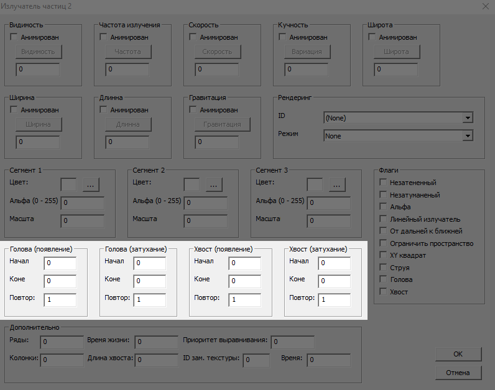Click the Длинна button
Image resolution: width=495 pixels, height=390 pixels.
pos(128,124)
